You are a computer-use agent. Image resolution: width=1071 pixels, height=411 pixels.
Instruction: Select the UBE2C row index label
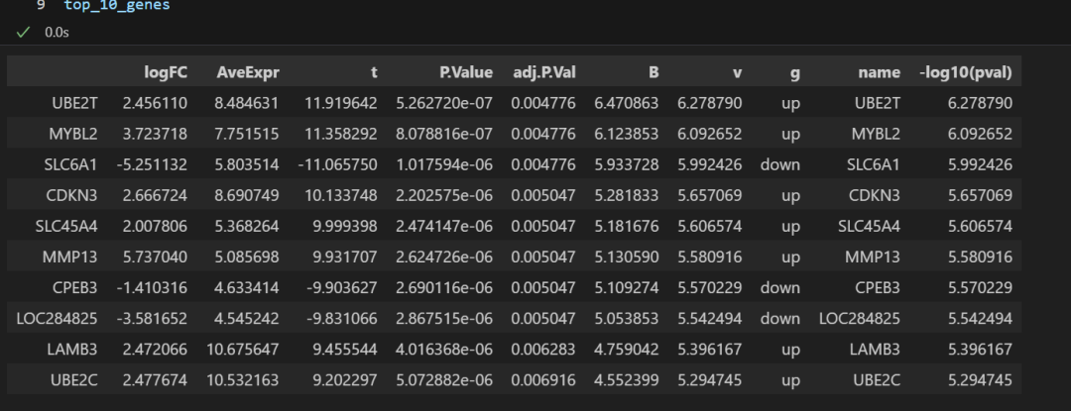pyautogui.click(x=74, y=379)
